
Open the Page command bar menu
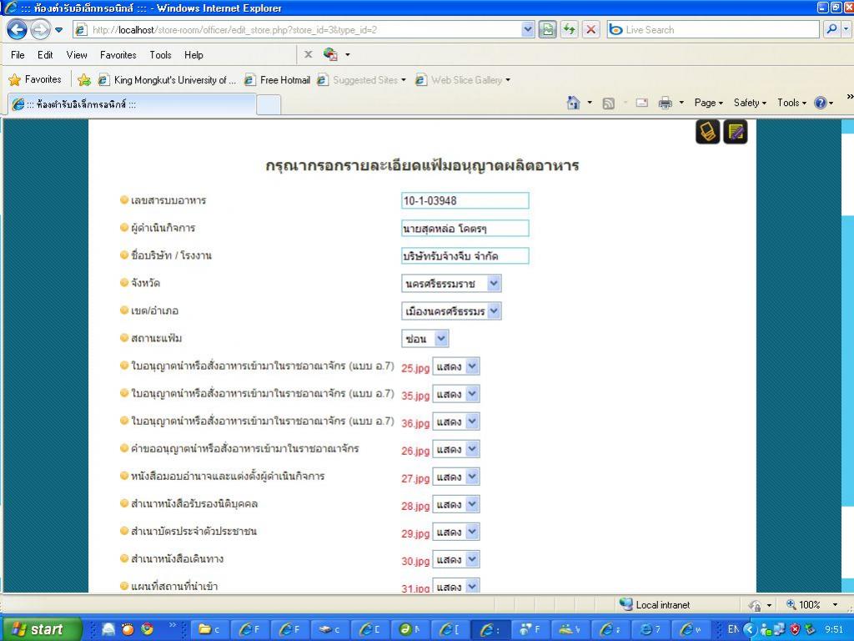(708, 103)
